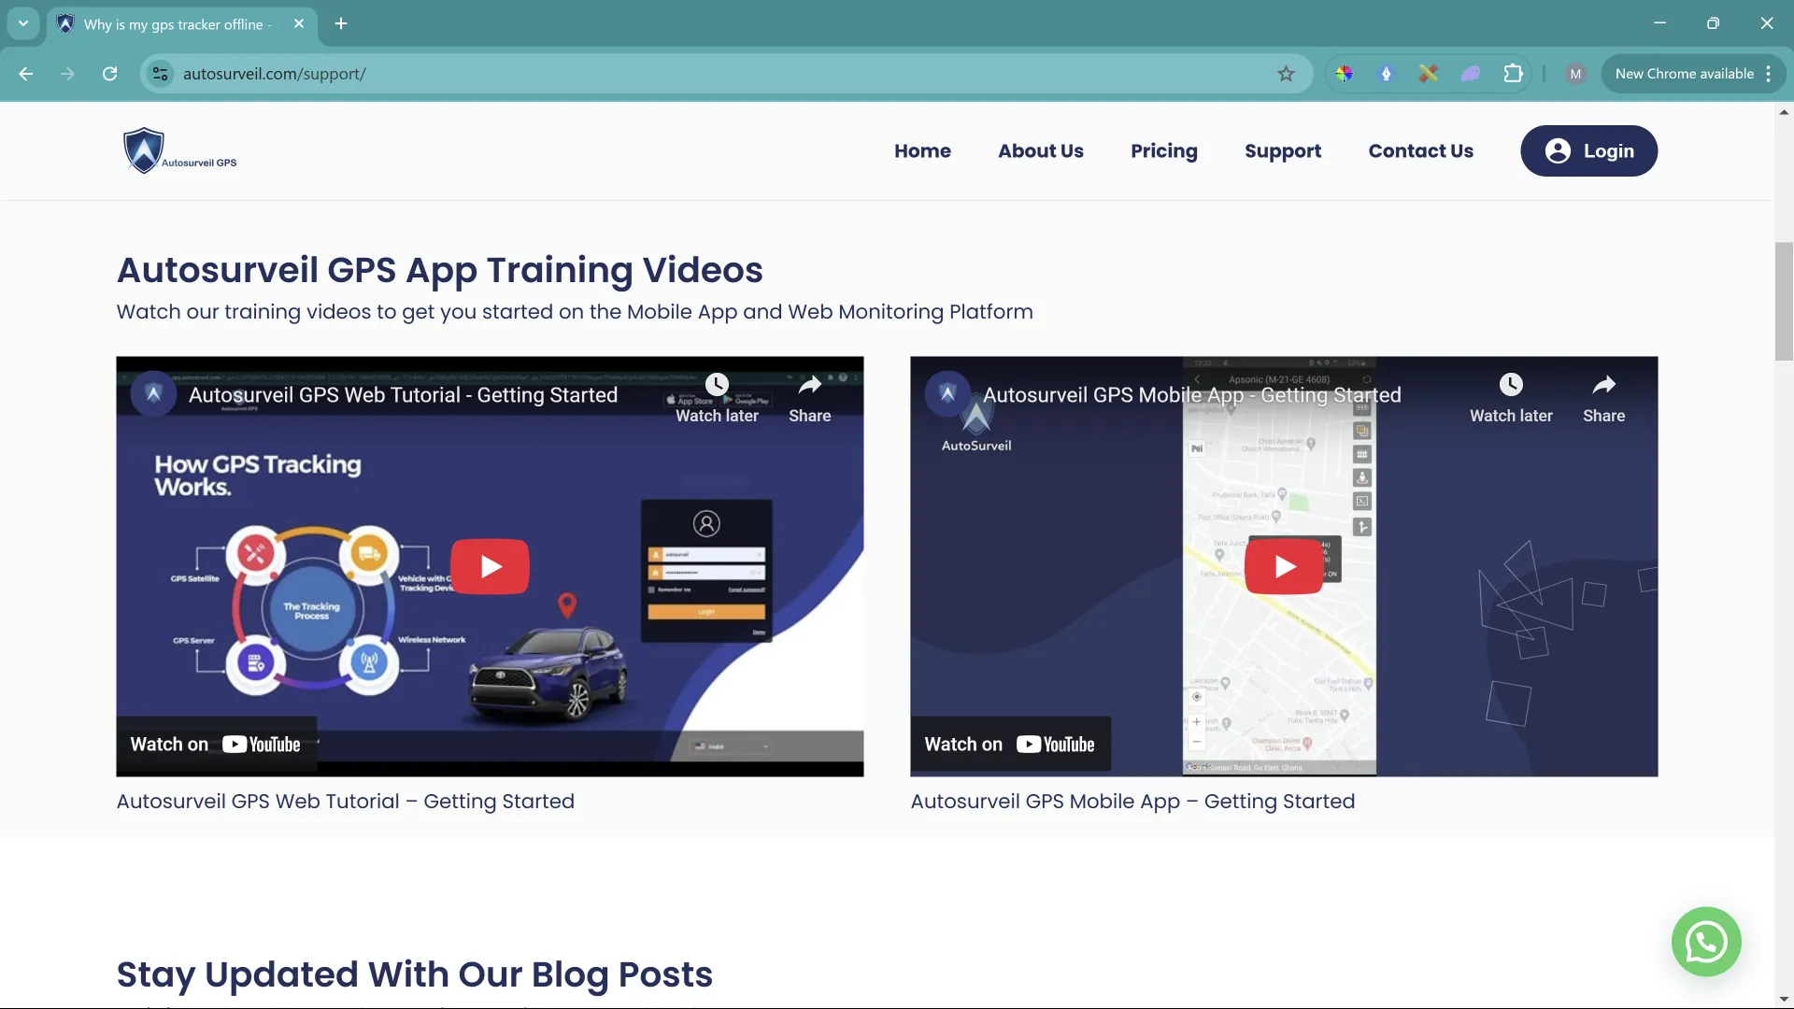
Task: Open Contact Us link
Action: point(1420,151)
